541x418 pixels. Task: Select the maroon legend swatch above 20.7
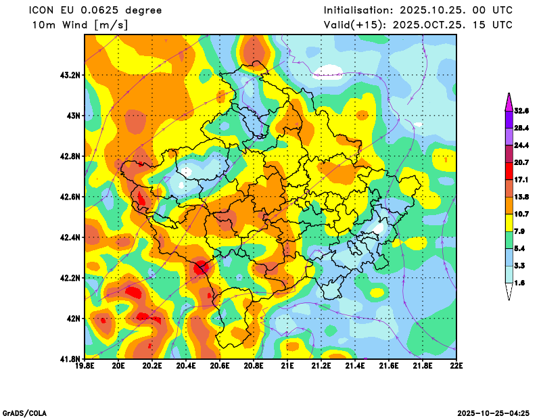pos(508,154)
